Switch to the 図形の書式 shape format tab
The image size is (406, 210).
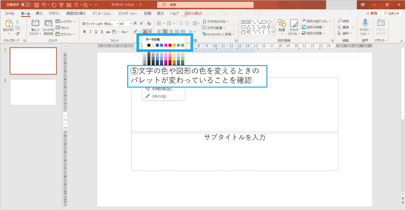[193, 13]
